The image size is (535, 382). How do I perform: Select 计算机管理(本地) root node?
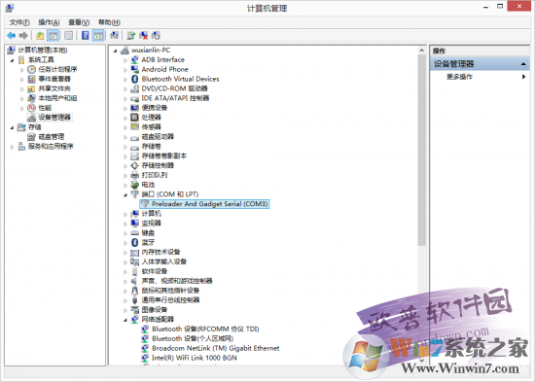(x=42, y=51)
